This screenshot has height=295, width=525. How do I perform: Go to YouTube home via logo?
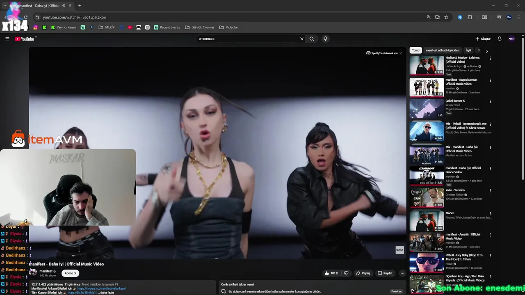tap(25, 39)
